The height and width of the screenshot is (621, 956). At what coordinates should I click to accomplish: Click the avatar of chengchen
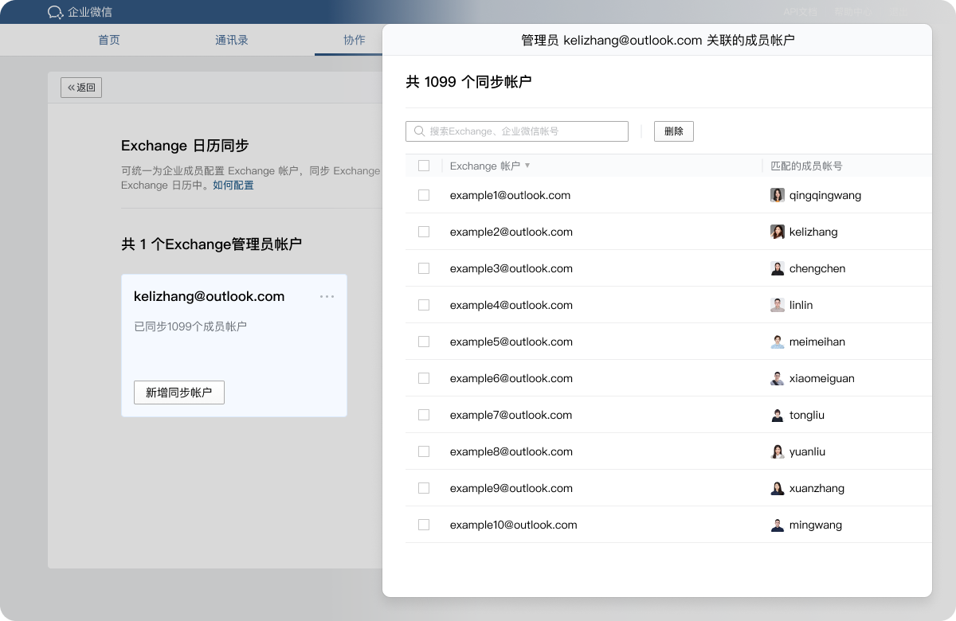(778, 268)
